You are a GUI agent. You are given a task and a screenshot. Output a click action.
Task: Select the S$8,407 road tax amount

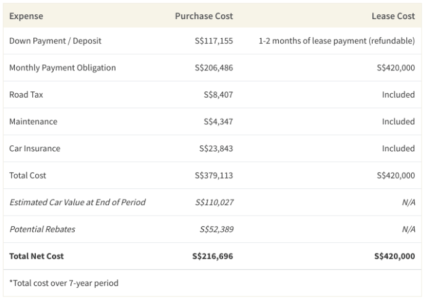click(x=218, y=95)
